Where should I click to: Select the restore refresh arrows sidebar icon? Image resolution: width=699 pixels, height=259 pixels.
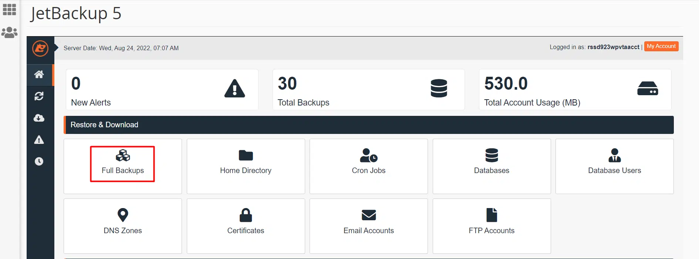coord(39,96)
